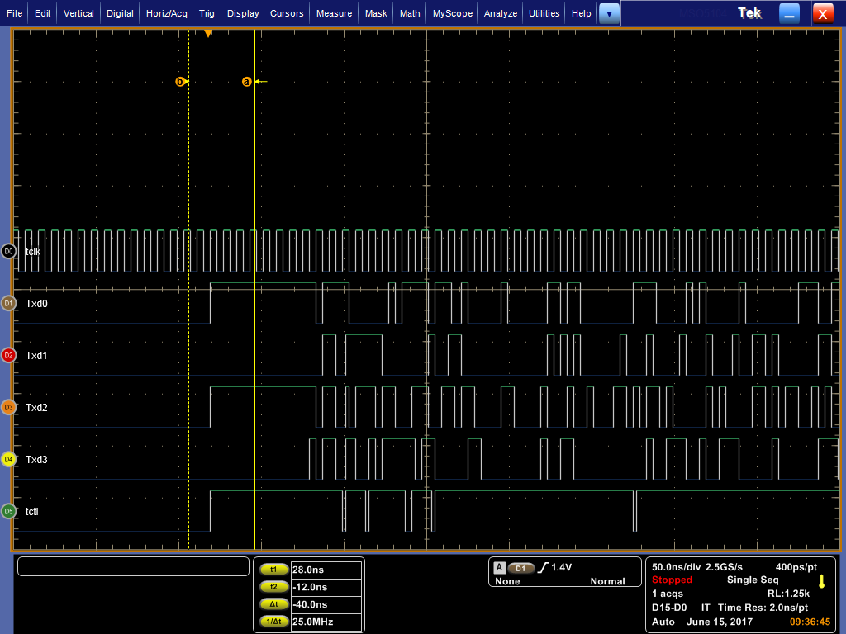Select cursor a marker on the graticule

[x=246, y=82]
